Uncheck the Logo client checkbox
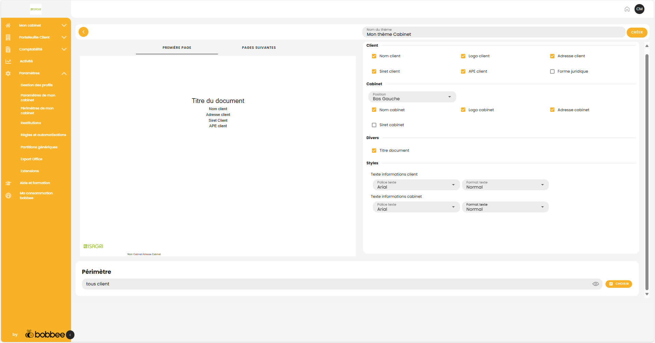The width and height of the screenshot is (655, 343). pos(463,56)
